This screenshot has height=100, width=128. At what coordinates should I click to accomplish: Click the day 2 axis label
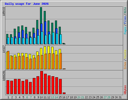[12, 97]
